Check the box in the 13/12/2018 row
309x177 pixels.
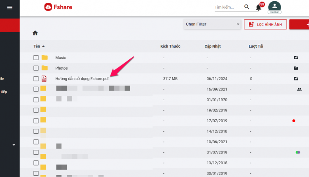coord(36,163)
